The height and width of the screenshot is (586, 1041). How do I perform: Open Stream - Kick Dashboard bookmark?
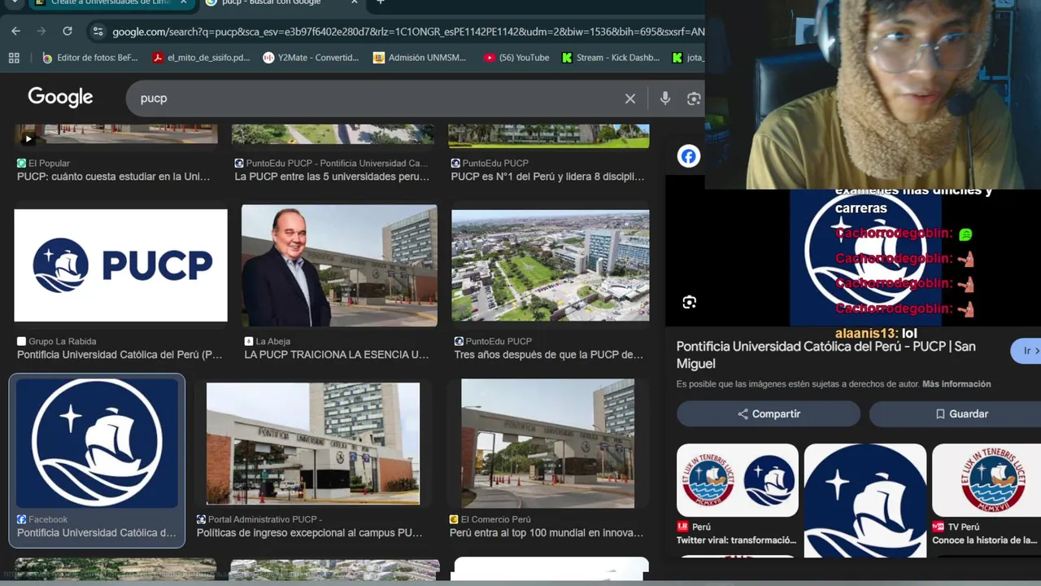[611, 58]
